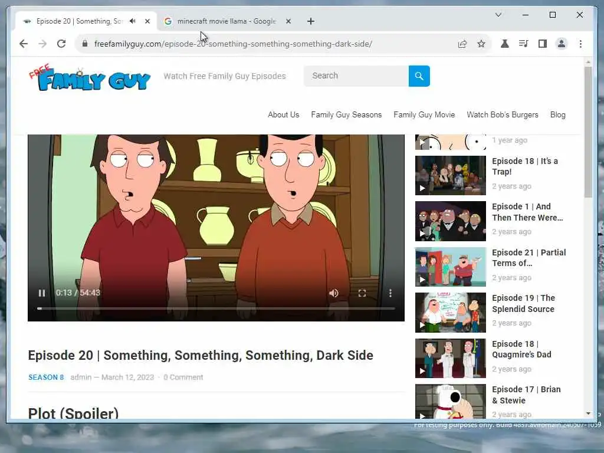
Task: Open the profile avatar menu
Action: click(x=562, y=44)
